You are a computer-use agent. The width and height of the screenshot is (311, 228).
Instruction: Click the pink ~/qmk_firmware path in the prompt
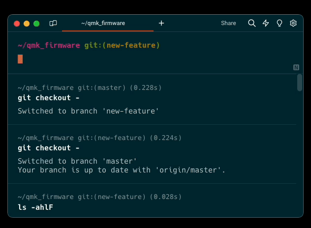[x=49, y=46]
